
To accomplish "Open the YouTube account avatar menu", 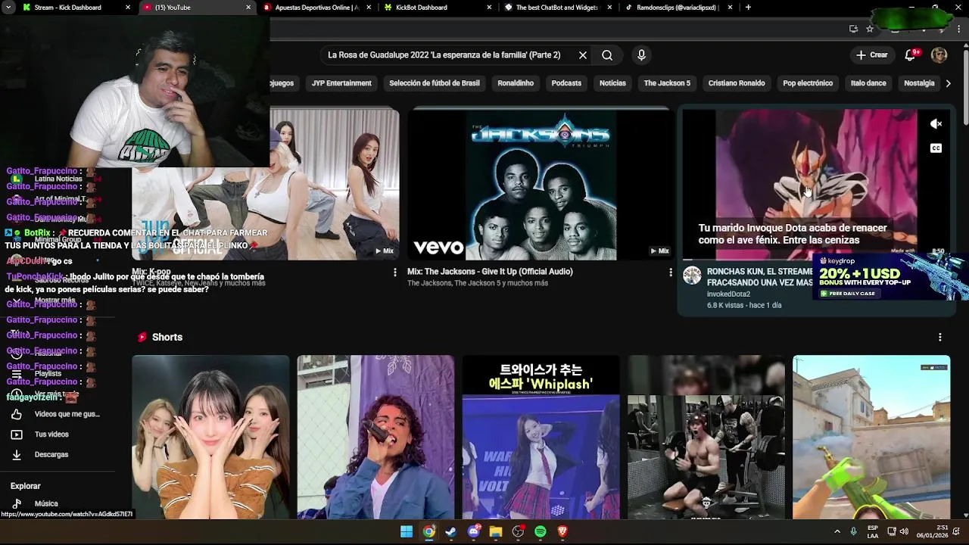I will point(939,55).
